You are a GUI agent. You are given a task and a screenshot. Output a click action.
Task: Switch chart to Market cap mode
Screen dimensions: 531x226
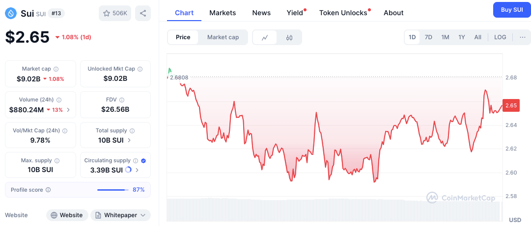coord(223,37)
